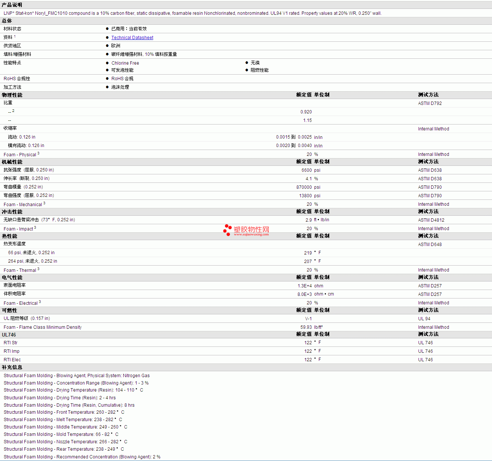Select the product description text starting 'LNP* Stat-kon*'

tap(193, 13)
